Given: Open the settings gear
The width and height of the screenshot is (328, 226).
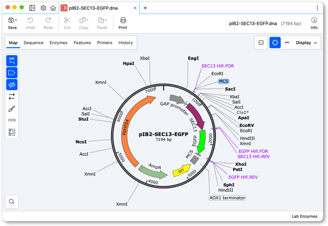Looking at the screenshot, I should 43,8.
